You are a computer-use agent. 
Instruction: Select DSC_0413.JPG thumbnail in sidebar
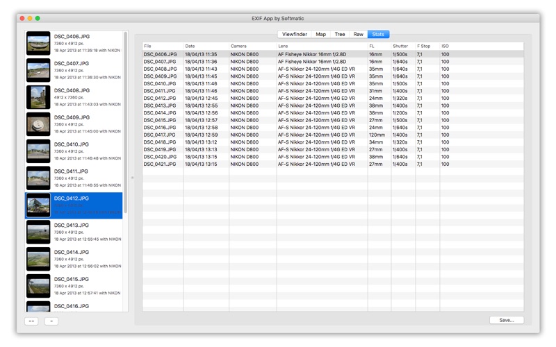tap(38, 232)
